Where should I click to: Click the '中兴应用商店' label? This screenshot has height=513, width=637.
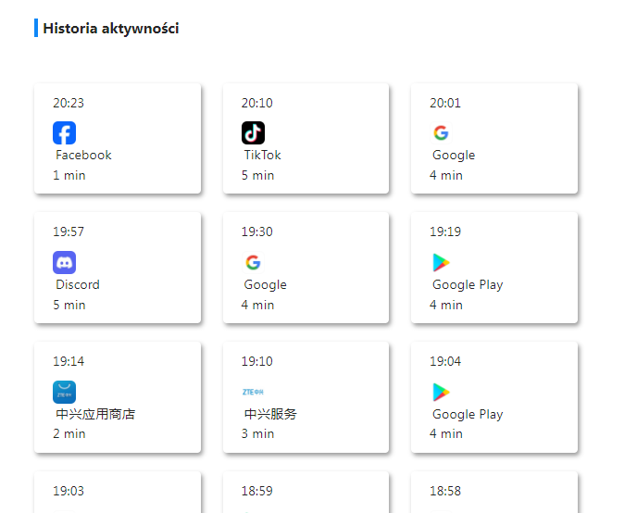95,414
